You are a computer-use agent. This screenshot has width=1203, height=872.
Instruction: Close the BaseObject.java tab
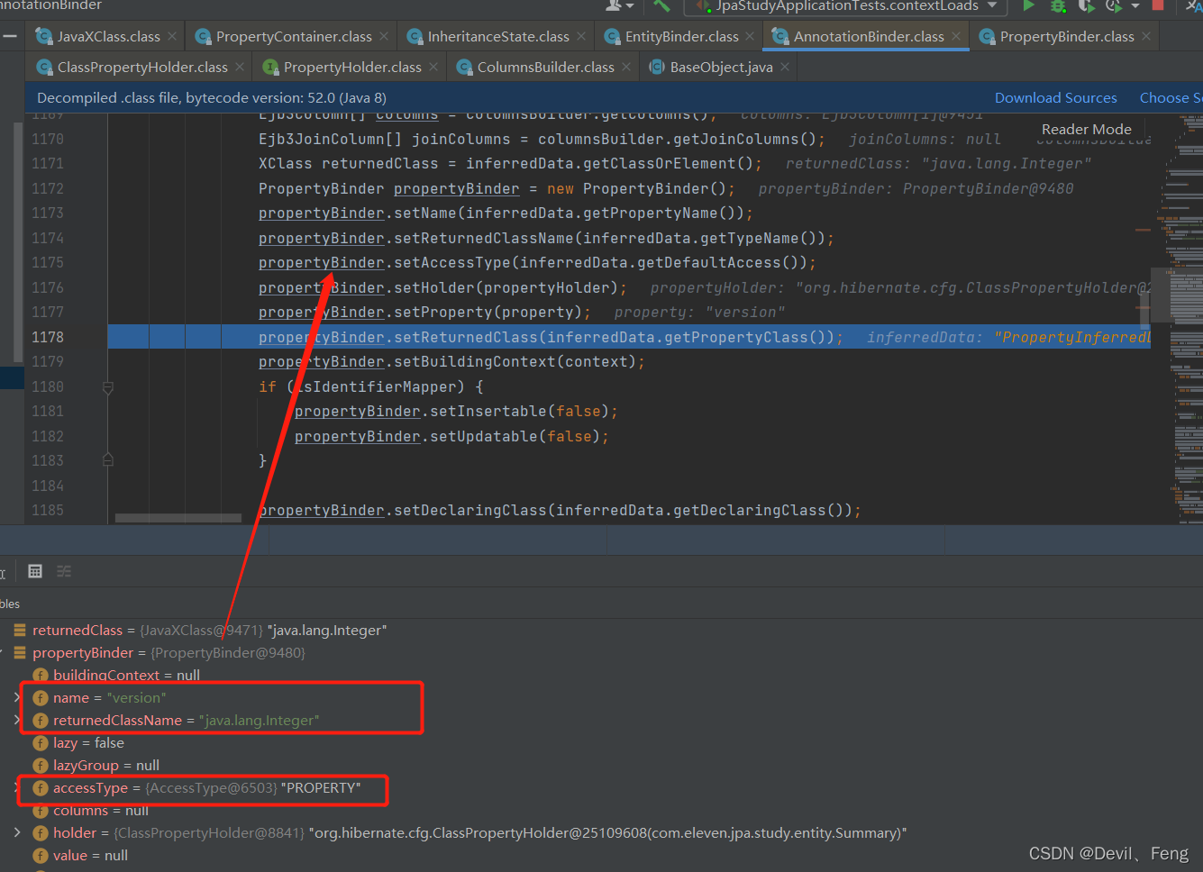tap(785, 68)
